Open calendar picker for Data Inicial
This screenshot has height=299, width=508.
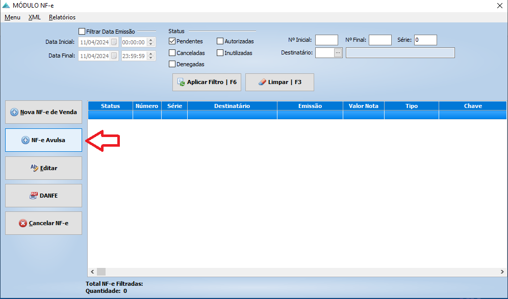point(114,42)
